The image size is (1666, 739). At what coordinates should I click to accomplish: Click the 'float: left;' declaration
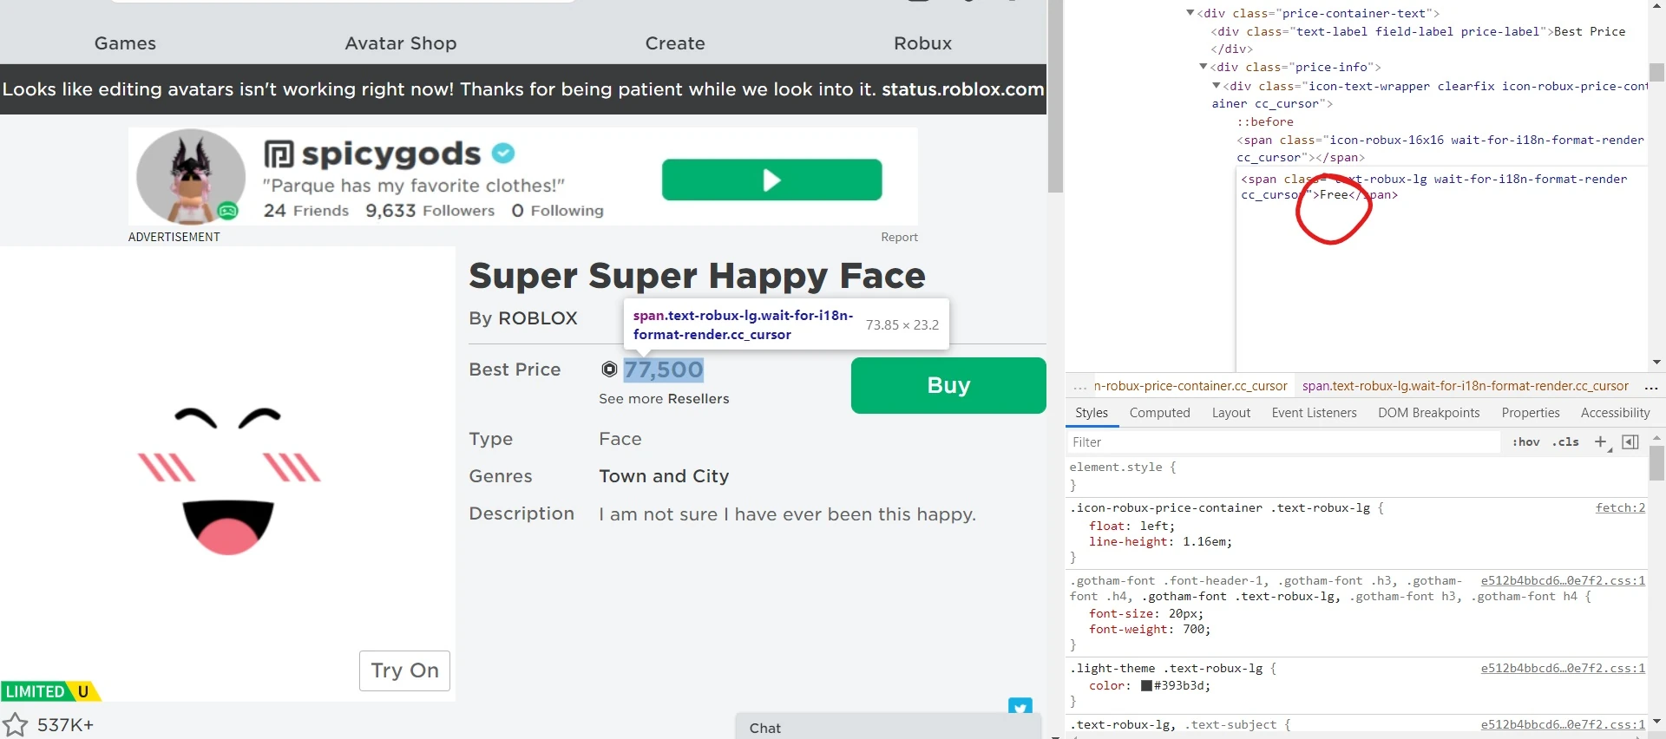[x=1132, y=526]
